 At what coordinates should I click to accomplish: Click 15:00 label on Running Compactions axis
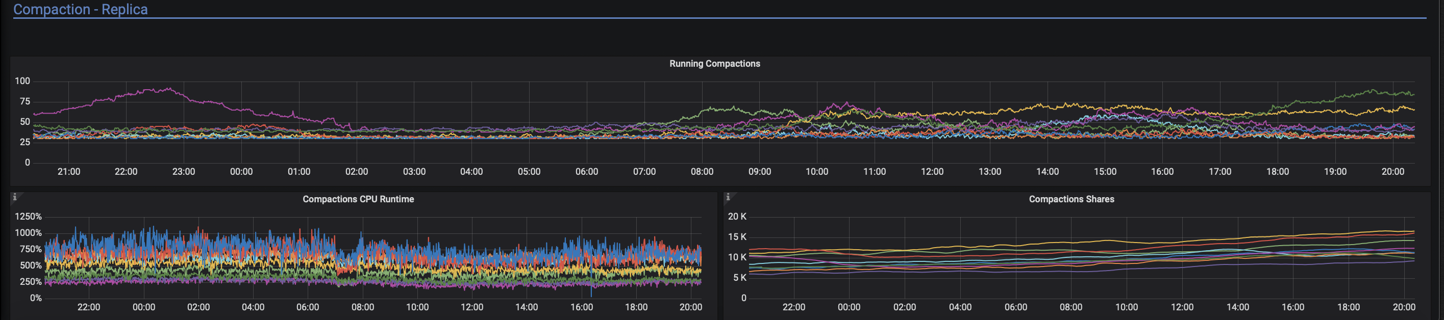click(1105, 172)
